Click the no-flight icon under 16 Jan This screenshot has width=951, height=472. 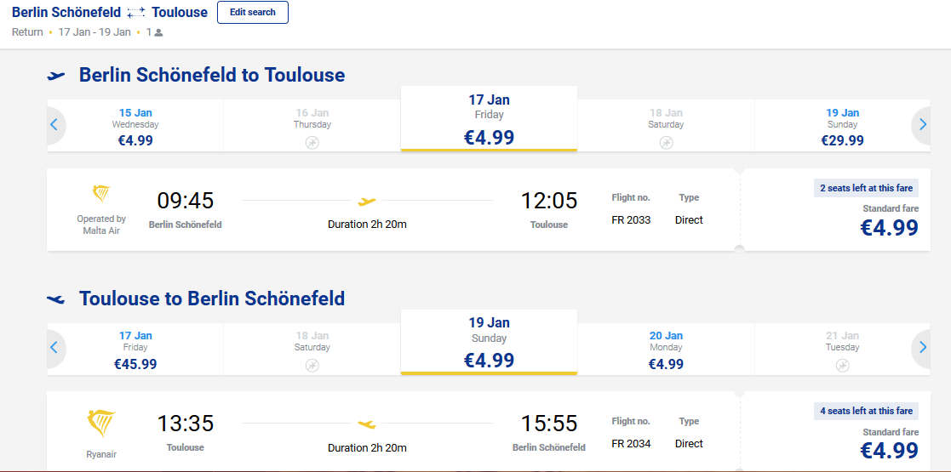[312, 143]
